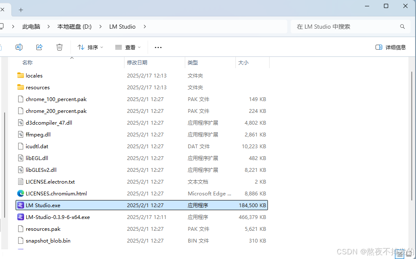
Task: Click the 184,500 KB size cell
Action: pyautogui.click(x=252, y=205)
